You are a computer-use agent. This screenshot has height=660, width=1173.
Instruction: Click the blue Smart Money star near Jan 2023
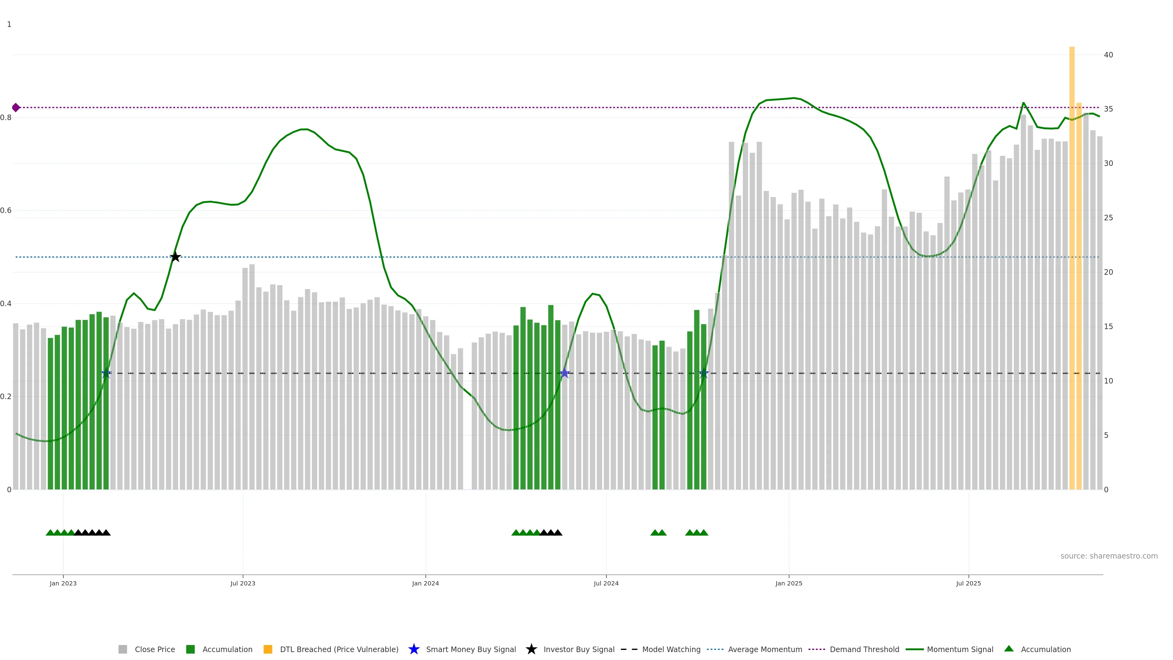[x=106, y=373]
